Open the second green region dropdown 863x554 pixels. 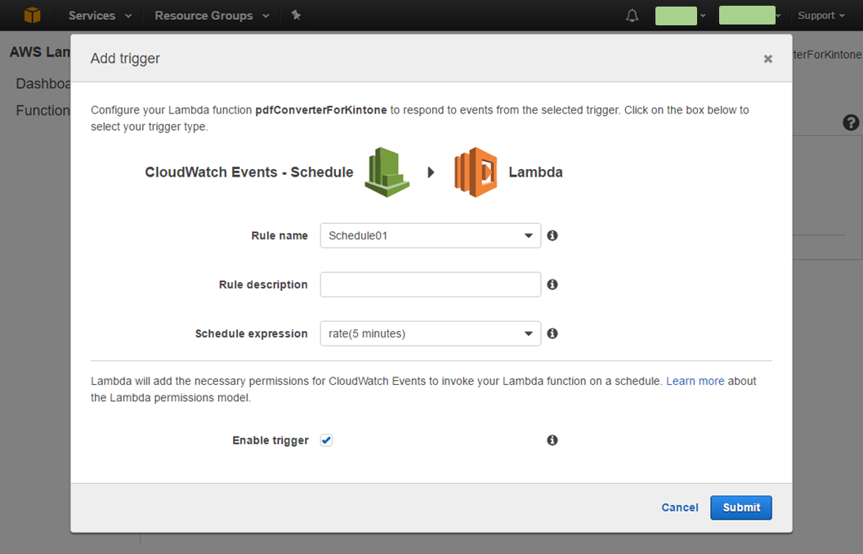[x=750, y=16]
